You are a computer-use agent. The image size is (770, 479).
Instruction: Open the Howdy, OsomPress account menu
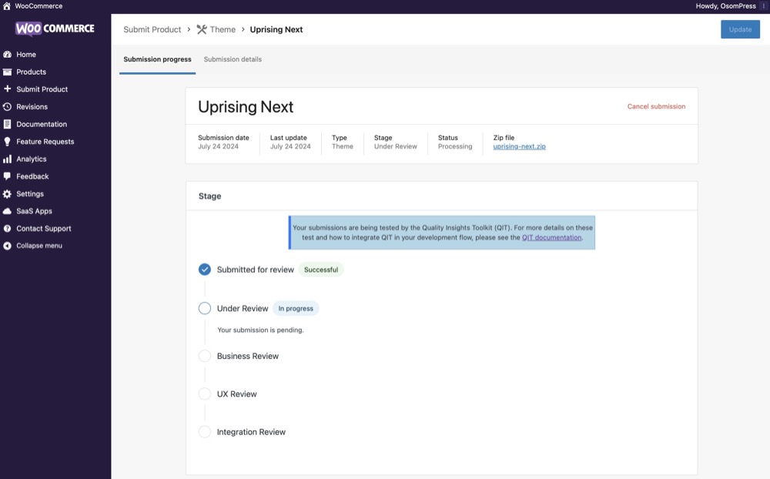(x=725, y=6)
